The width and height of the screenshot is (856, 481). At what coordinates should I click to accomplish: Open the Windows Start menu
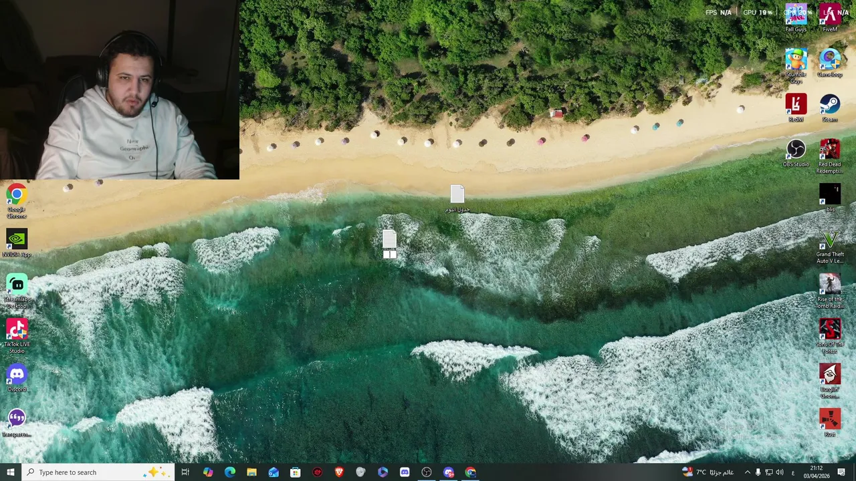[x=11, y=472]
